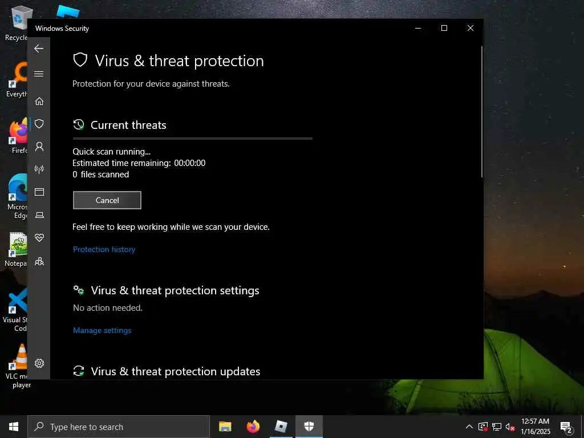Click the taskbar search box

pos(119,427)
